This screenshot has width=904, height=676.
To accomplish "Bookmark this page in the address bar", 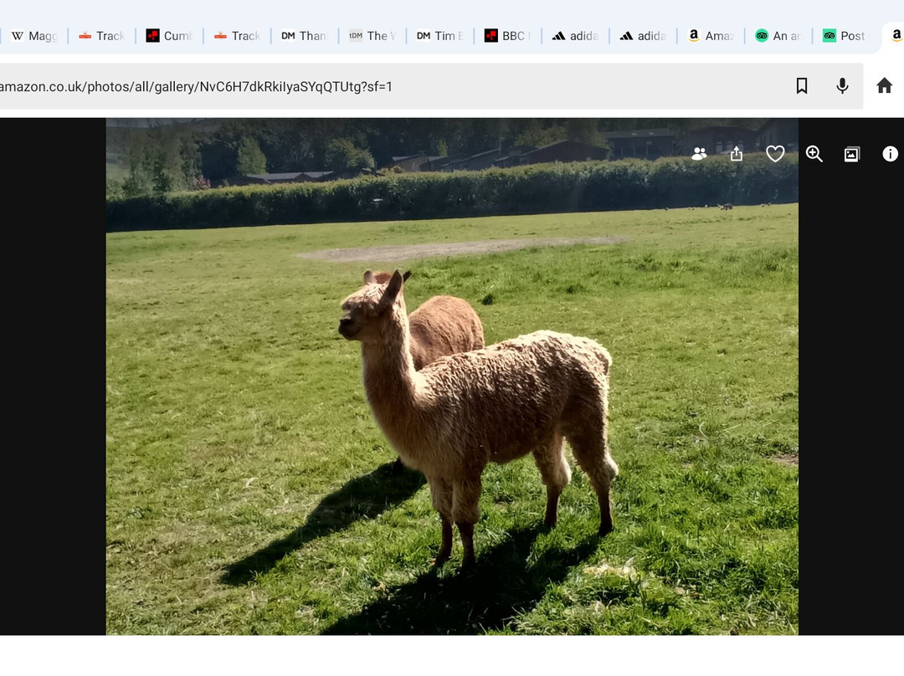I will tap(801, 86).
